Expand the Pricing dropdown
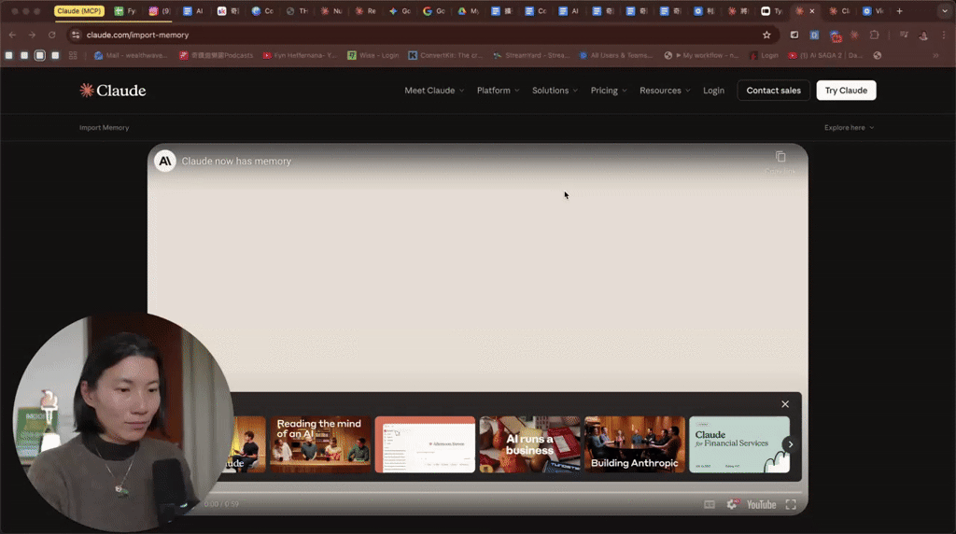 tap(609, 91)
